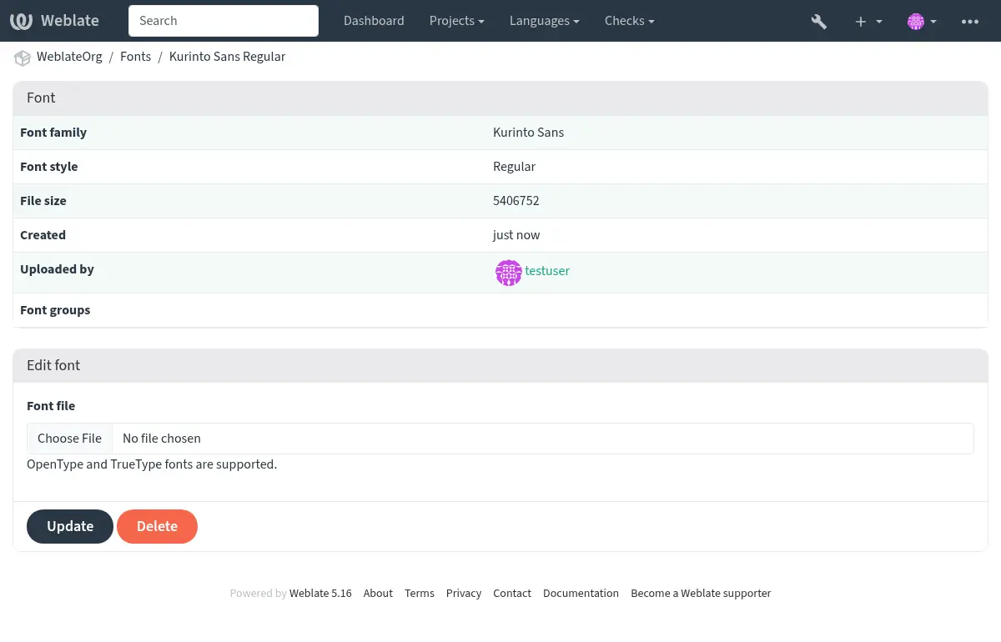
Task: Expand the Languages dropdown
Action: click(545, 21)
